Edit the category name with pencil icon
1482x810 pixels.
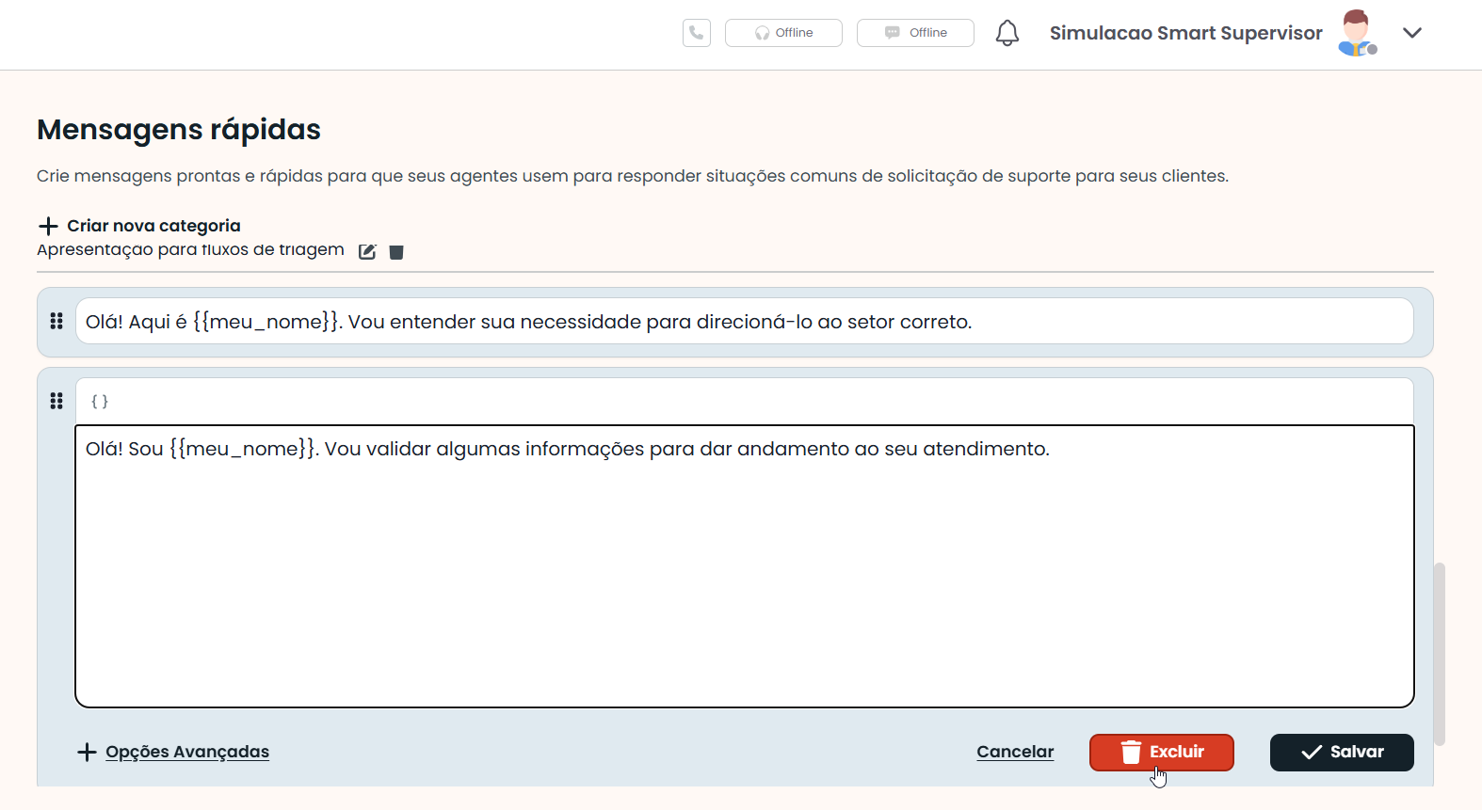point(367,251)
